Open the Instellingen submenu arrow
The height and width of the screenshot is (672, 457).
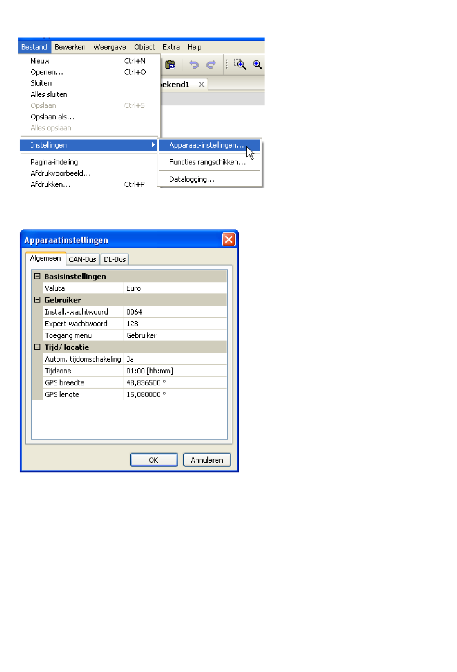[x=153, y=145]
